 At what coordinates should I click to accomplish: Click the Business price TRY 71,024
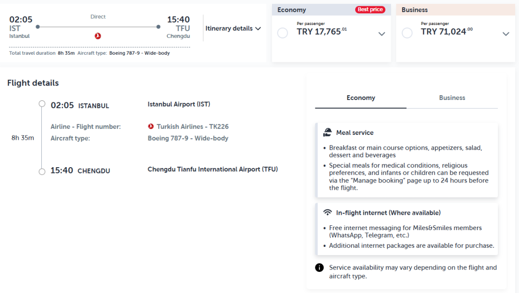(447, 31)
